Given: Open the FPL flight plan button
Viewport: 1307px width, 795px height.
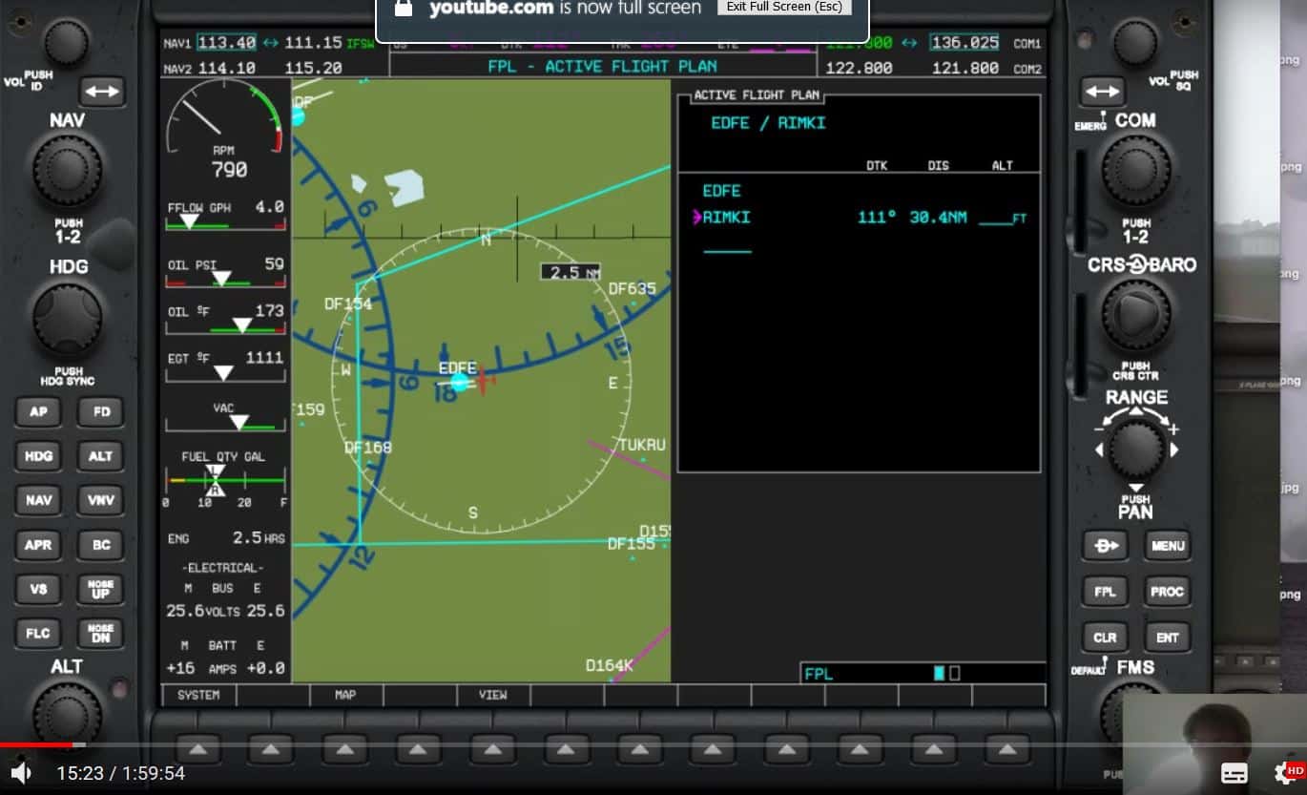Looking at the screenshot, I should [1105, 592].
